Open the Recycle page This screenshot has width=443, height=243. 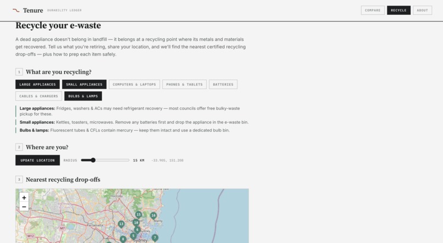(x=398, y=10)
